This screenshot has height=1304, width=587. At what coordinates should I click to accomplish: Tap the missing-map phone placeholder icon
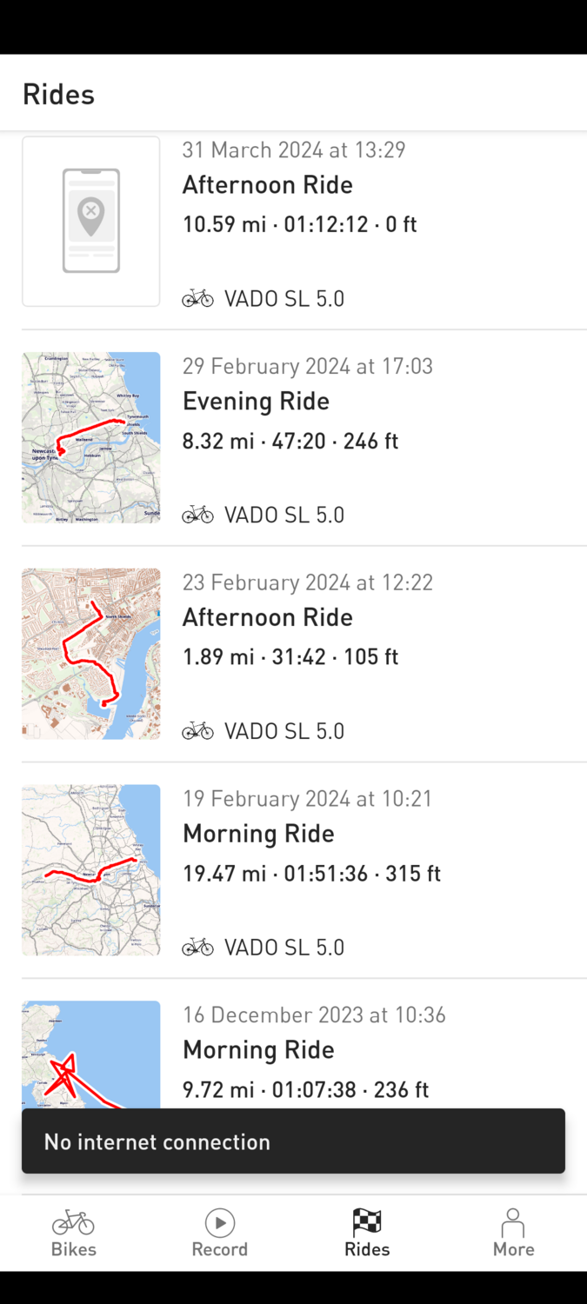coord(91,221)
